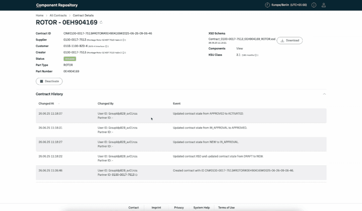362x211 pixels.
Task: Navigate to All Contracts breadcrumb
Action: (x=58, y=16)
